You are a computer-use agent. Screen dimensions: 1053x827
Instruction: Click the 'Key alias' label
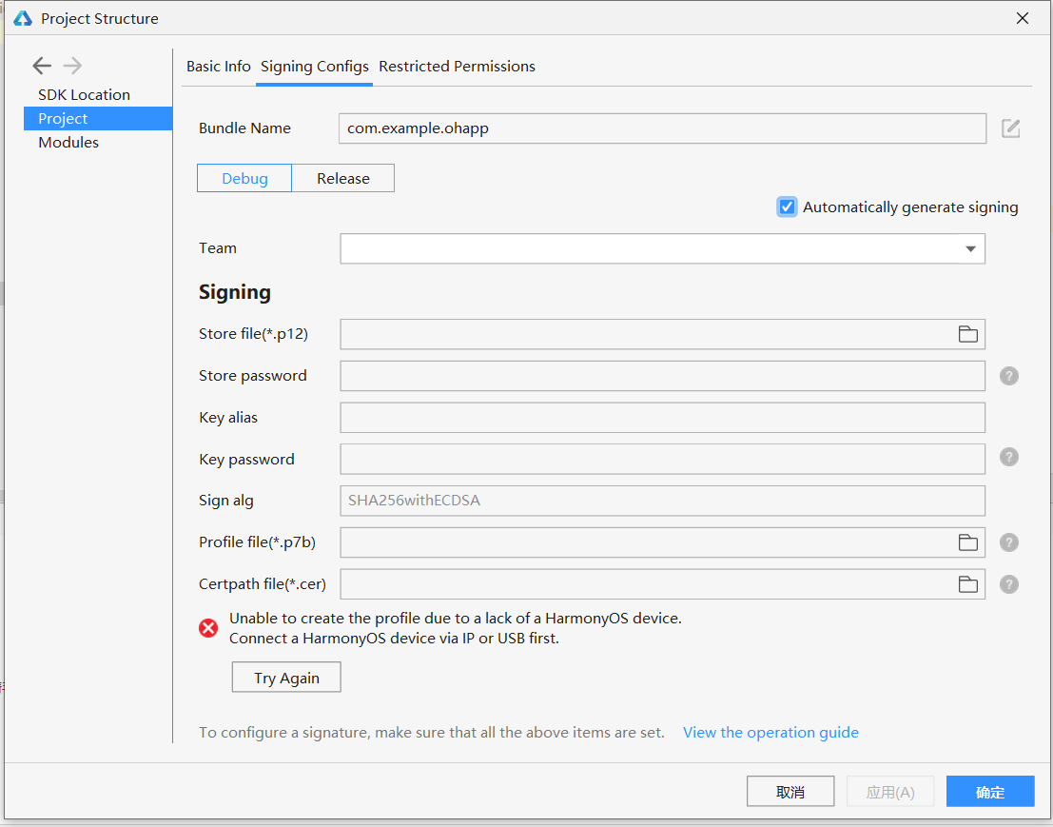pyautogui.click(x=228, y=417)
